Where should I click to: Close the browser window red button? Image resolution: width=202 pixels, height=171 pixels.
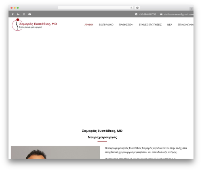12,8
